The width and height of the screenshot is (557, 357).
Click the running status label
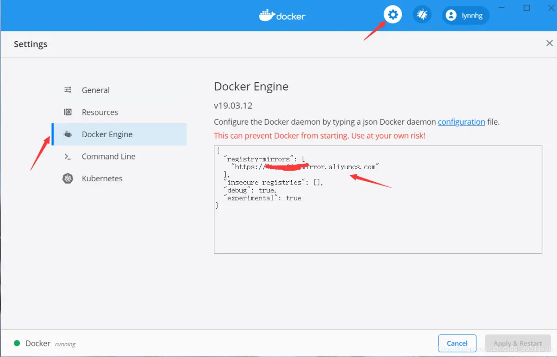coord(65,344)
